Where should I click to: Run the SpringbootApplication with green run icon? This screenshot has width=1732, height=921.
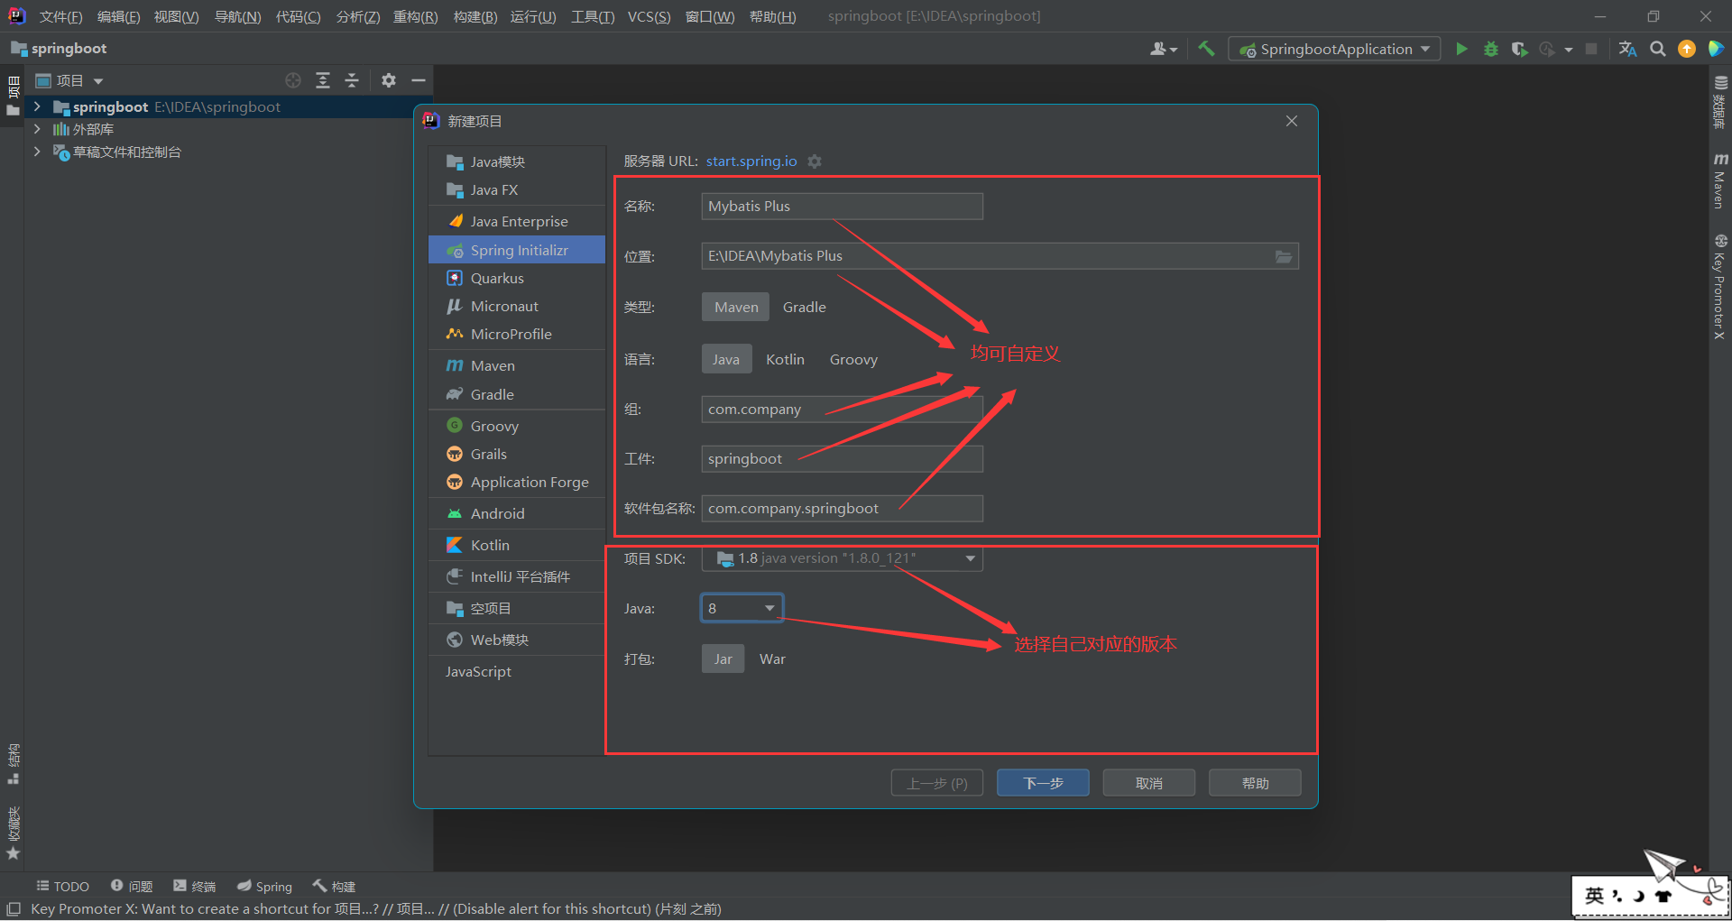coord(1461,49)
